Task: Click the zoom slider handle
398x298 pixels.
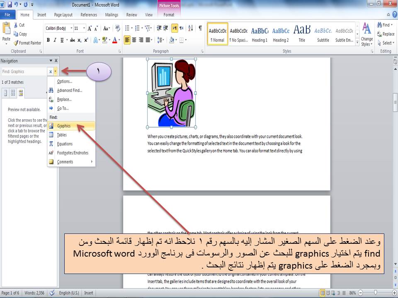Action: pos(376,293)
